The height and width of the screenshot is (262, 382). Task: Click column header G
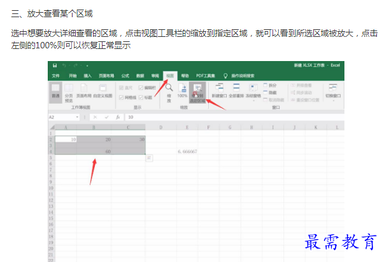(x=230, y=127)
